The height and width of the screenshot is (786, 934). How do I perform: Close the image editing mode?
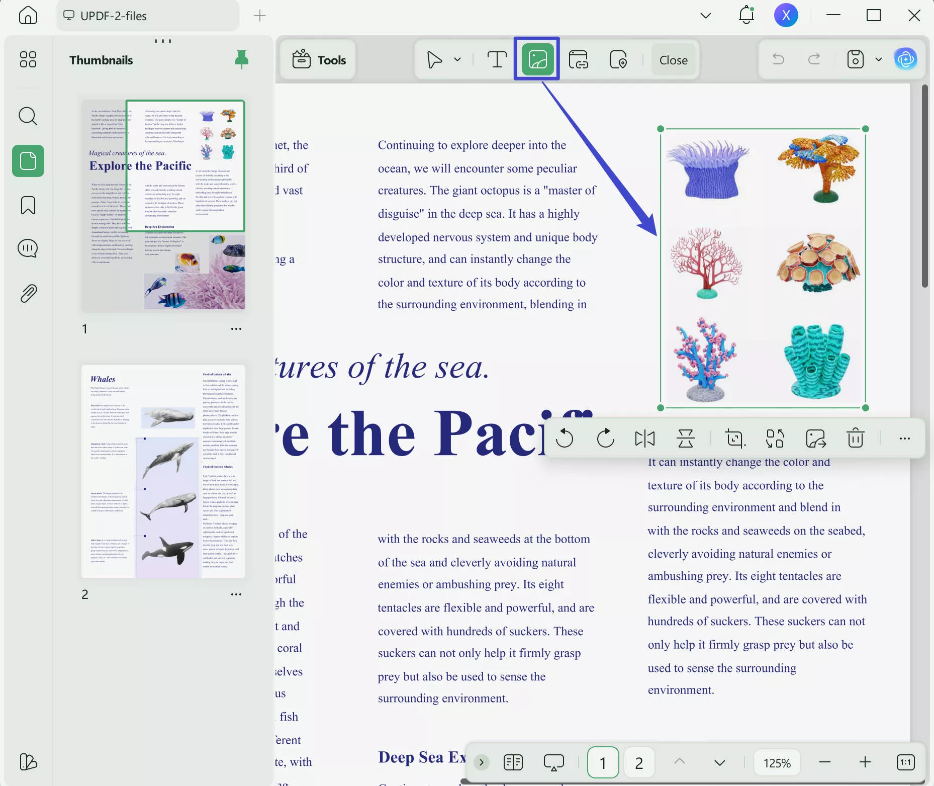(x=673, y=59)
